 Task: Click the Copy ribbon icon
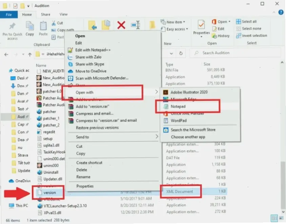coord(30,26)
